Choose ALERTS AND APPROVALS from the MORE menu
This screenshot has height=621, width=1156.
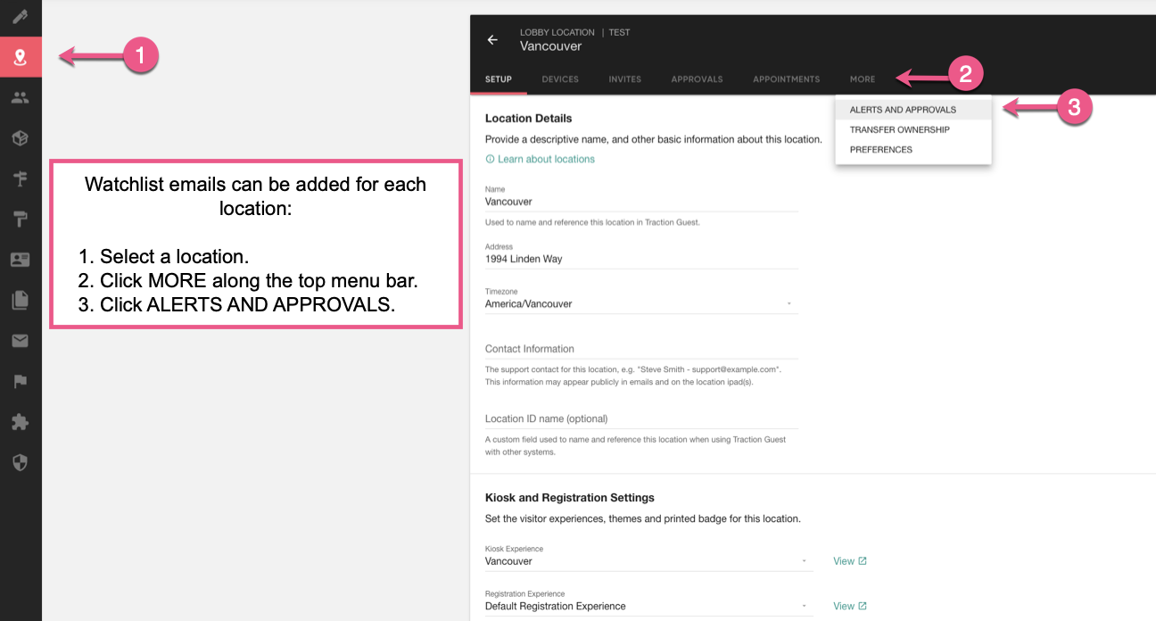[904, 108]
